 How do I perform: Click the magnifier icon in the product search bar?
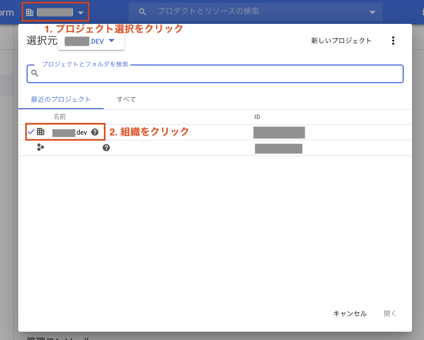(141, 11)
